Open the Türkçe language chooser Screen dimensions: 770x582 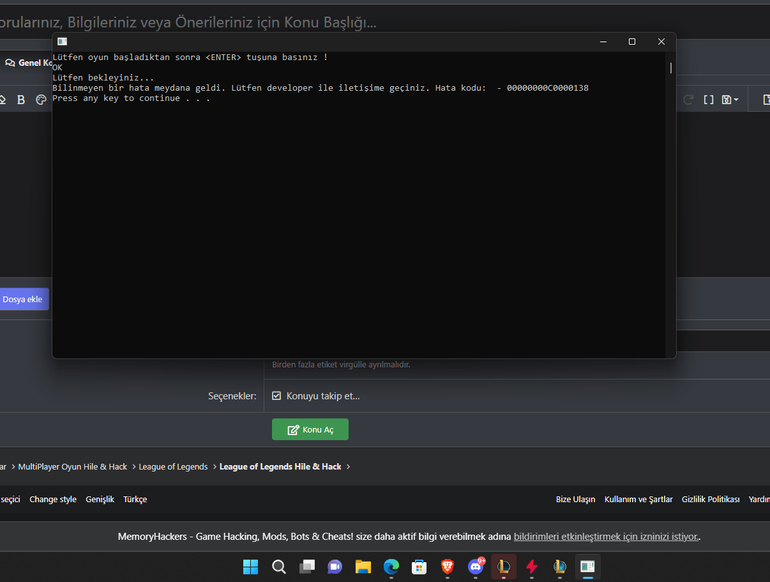point(135,500)
